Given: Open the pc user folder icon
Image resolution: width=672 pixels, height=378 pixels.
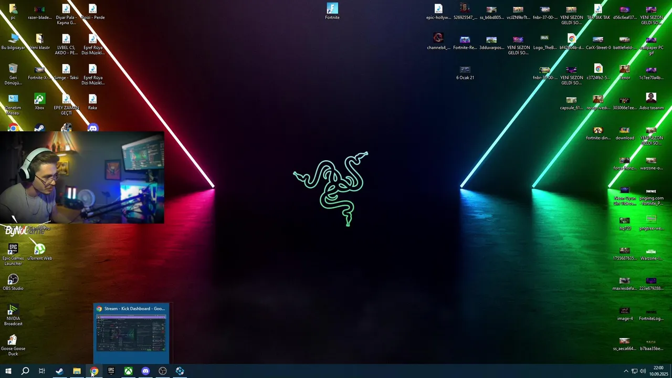Looking at the screenshot, I should 13,11.
